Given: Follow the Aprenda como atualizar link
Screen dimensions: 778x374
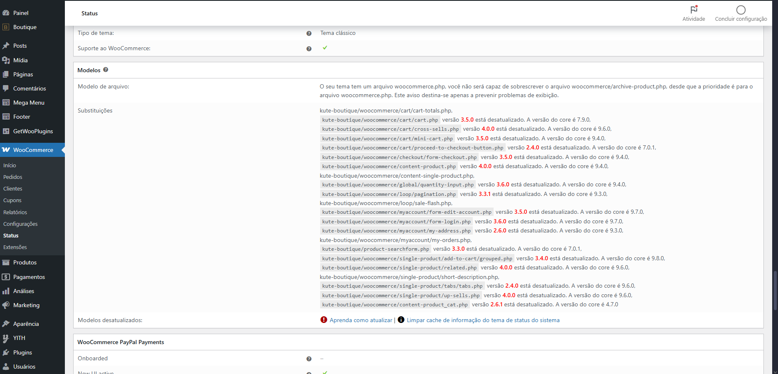Looking at the screenshot, I should click(x=361, y=320).
